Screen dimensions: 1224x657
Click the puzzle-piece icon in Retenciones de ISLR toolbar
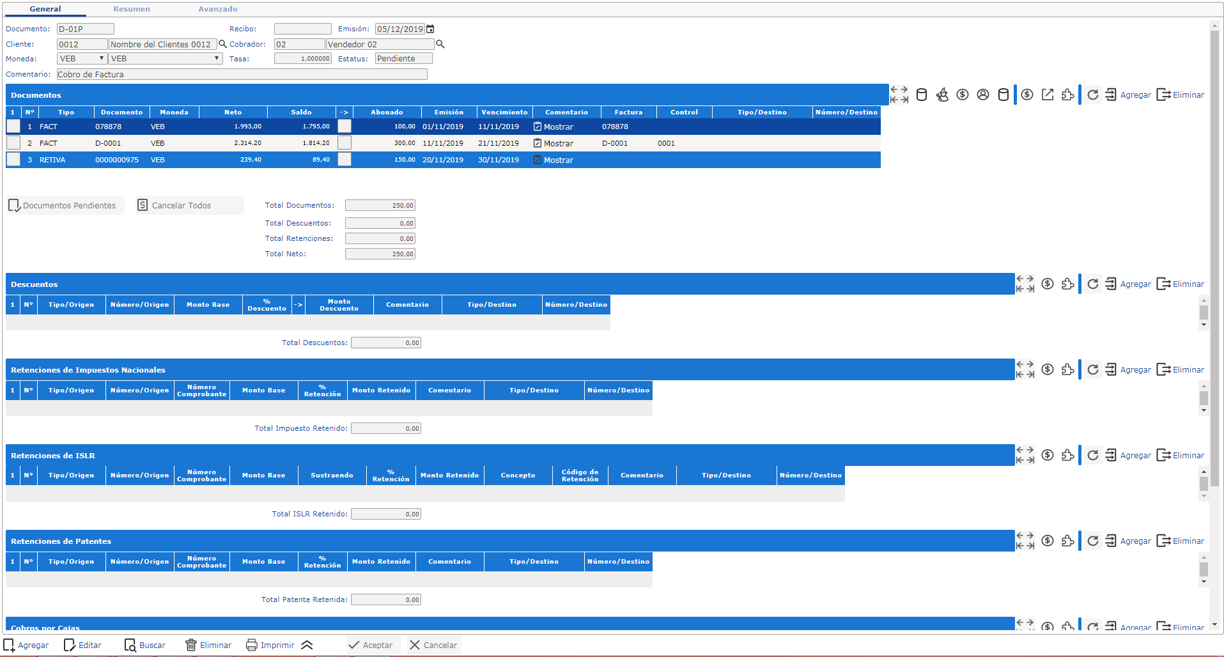click(1068, 455)
